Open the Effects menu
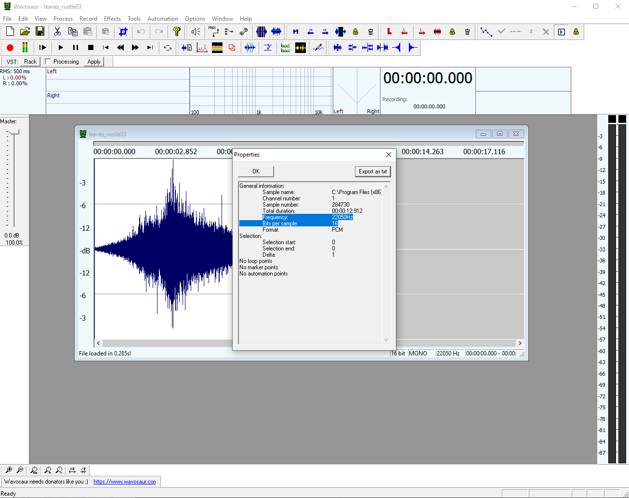This screenshot has height=498, width=629. [x=112, y=19]
